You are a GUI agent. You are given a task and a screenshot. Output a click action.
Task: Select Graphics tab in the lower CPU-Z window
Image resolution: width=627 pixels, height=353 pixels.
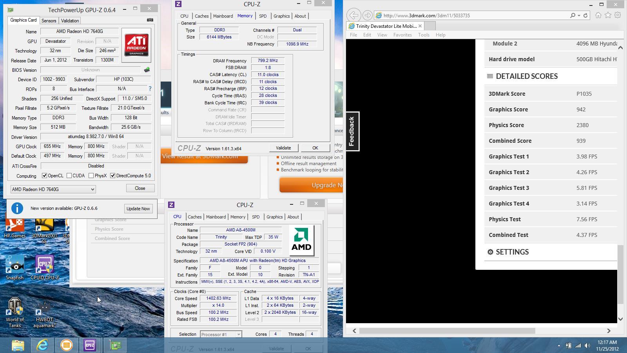tap(275, 217)
